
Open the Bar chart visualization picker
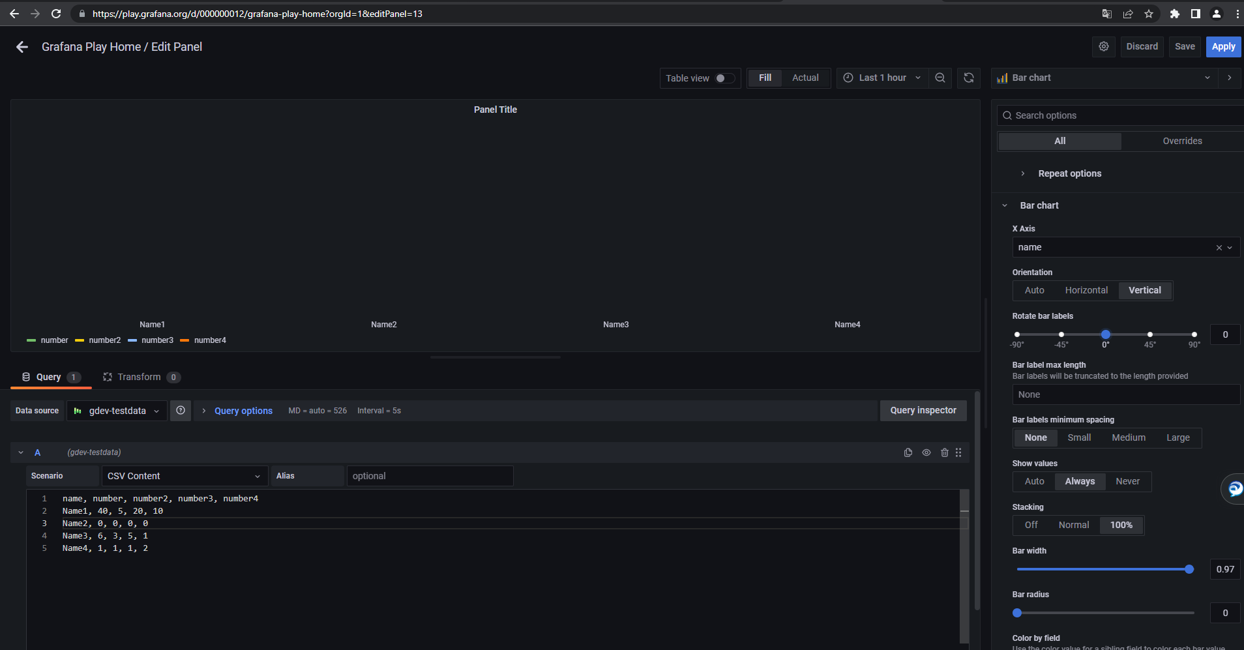pyautogui.click(x=1104, y=78)
